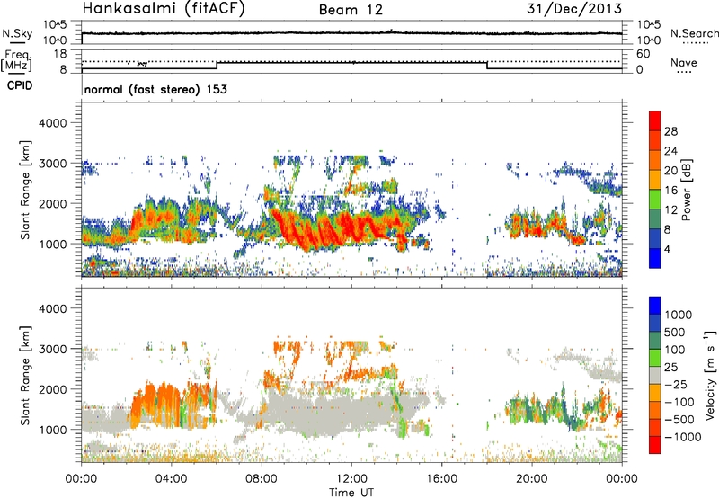Click the date '31/Dec/2013'
Image resolution: width=719 pixels, height=498 pixels.
(x=574, y=8)
